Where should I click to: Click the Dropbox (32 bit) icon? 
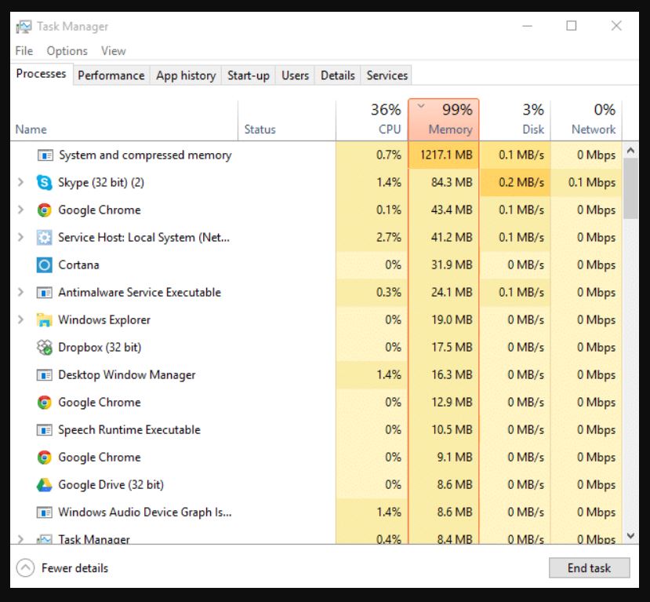tap(45, 348)
